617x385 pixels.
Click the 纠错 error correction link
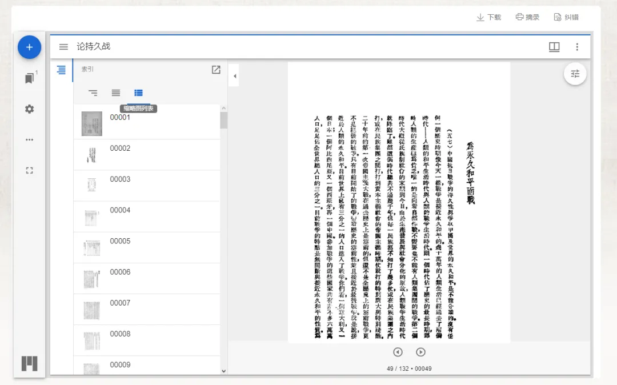(x=566, y=17)
